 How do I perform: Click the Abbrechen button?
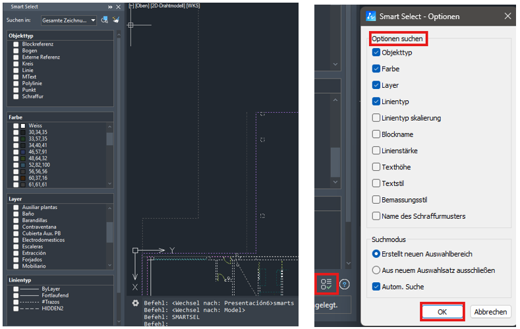click(x=490, y=312)
